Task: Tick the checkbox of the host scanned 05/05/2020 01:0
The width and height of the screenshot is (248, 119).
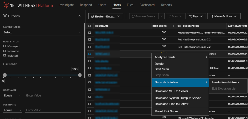Action: 90,61
